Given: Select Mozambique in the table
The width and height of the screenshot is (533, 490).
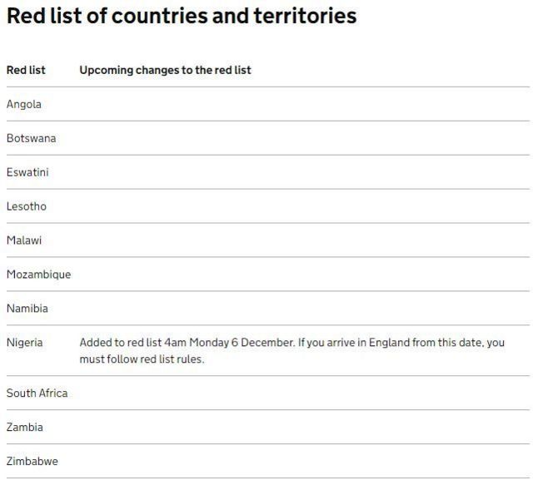Looking at the screenshot, I should [38, 275].
